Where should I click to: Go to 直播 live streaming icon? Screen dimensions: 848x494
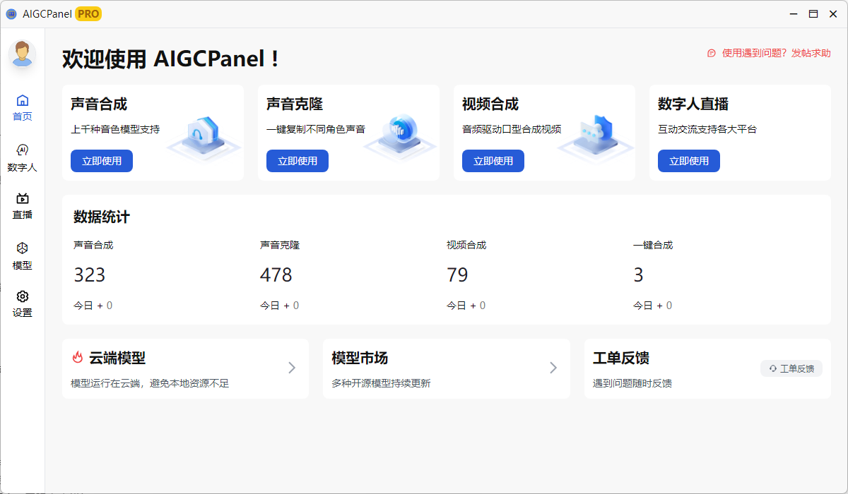[x=23, y=199]
